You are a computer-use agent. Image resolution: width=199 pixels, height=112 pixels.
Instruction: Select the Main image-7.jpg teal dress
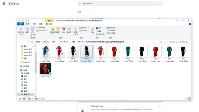pos(128,54)
